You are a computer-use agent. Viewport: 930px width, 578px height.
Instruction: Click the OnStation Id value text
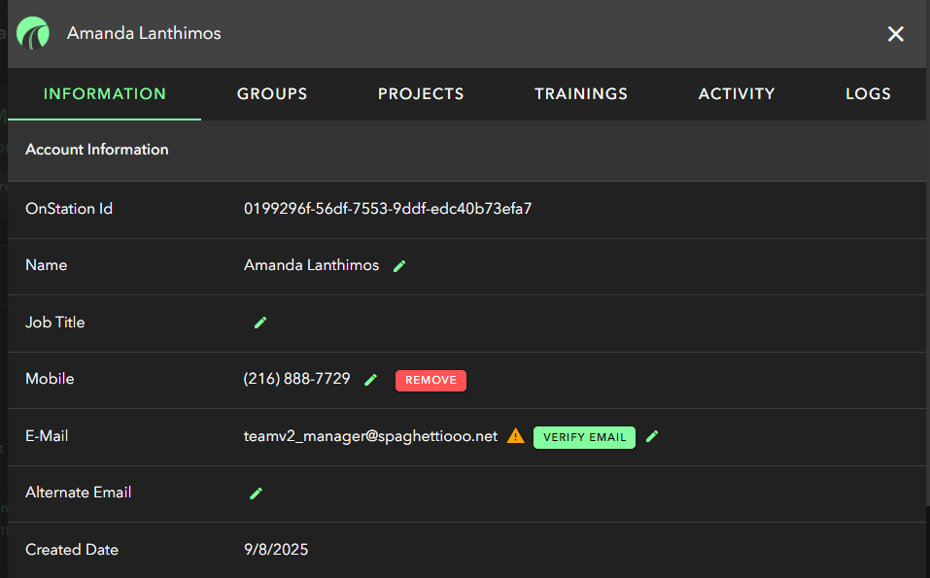pos(388,209)
